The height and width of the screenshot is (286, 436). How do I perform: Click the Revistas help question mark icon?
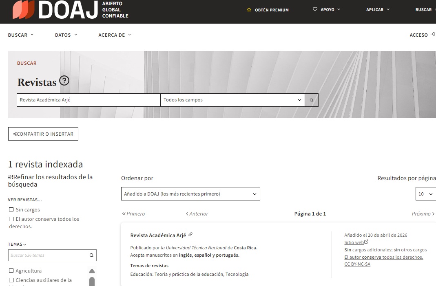pos(64,81)
